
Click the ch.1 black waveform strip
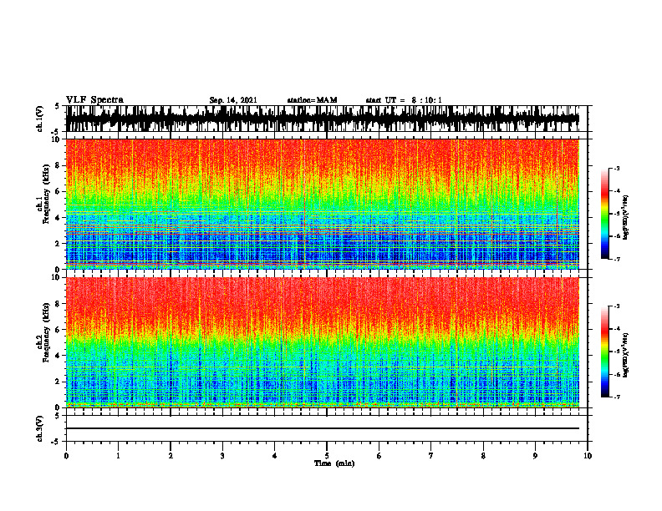pos(323,119)
